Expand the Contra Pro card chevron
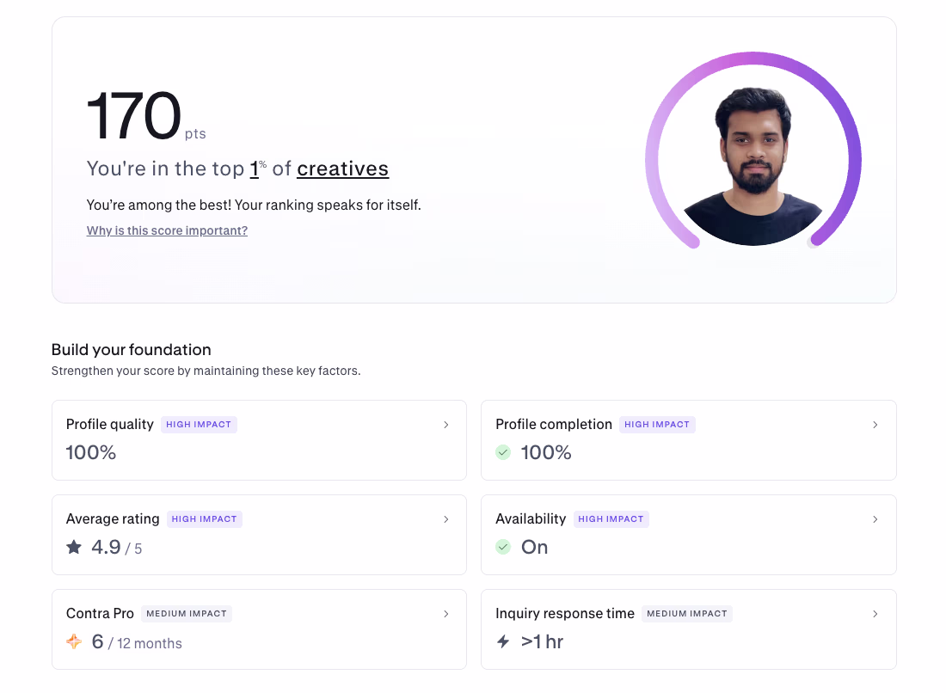 [x=445, y=614]
